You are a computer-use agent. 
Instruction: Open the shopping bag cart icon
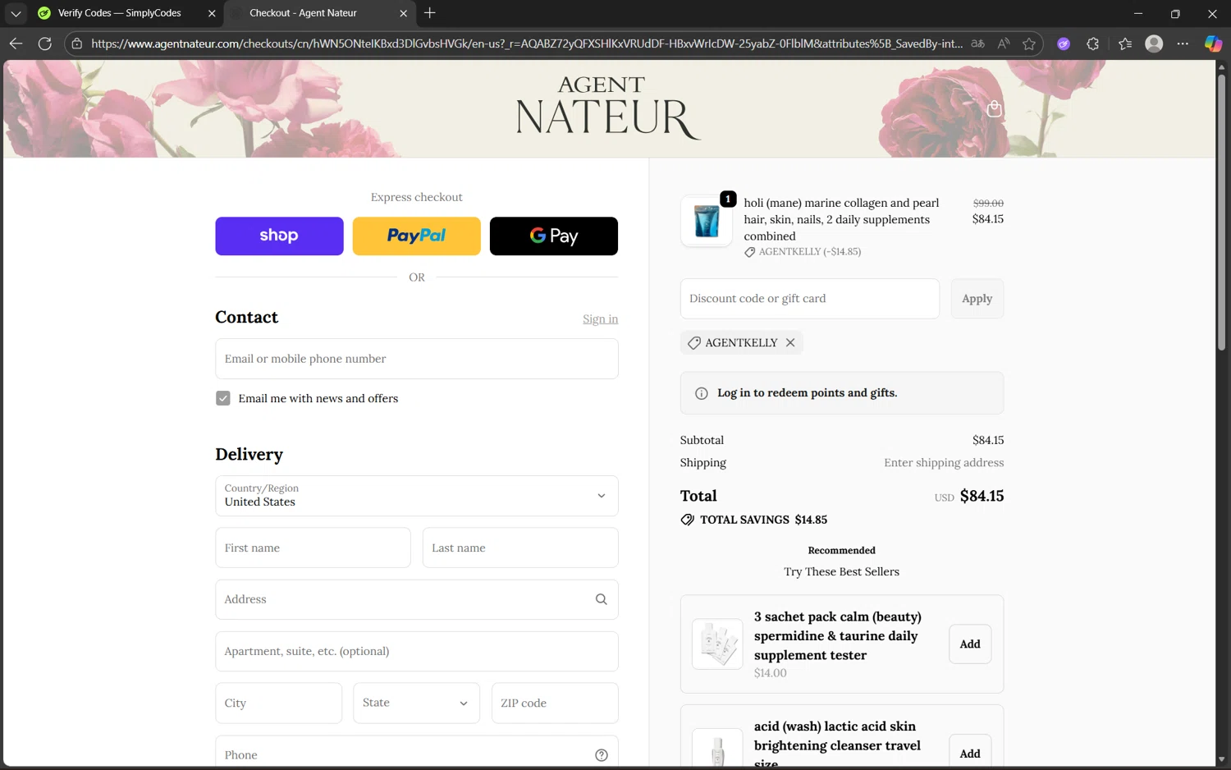click(x=994, y=109)
